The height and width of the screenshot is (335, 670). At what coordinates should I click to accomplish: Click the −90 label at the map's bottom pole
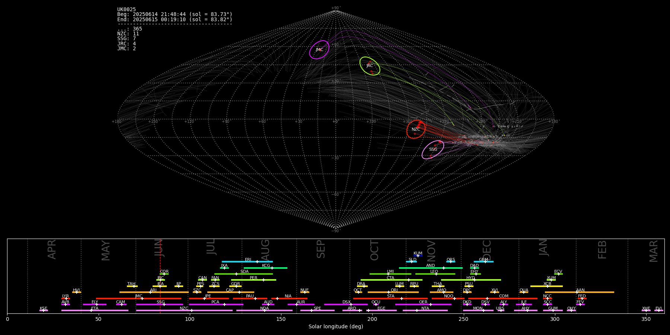point(336,231)
